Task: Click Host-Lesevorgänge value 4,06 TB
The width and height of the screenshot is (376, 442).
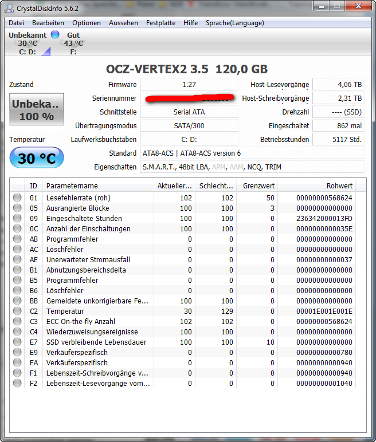Action: pos(338,85)
